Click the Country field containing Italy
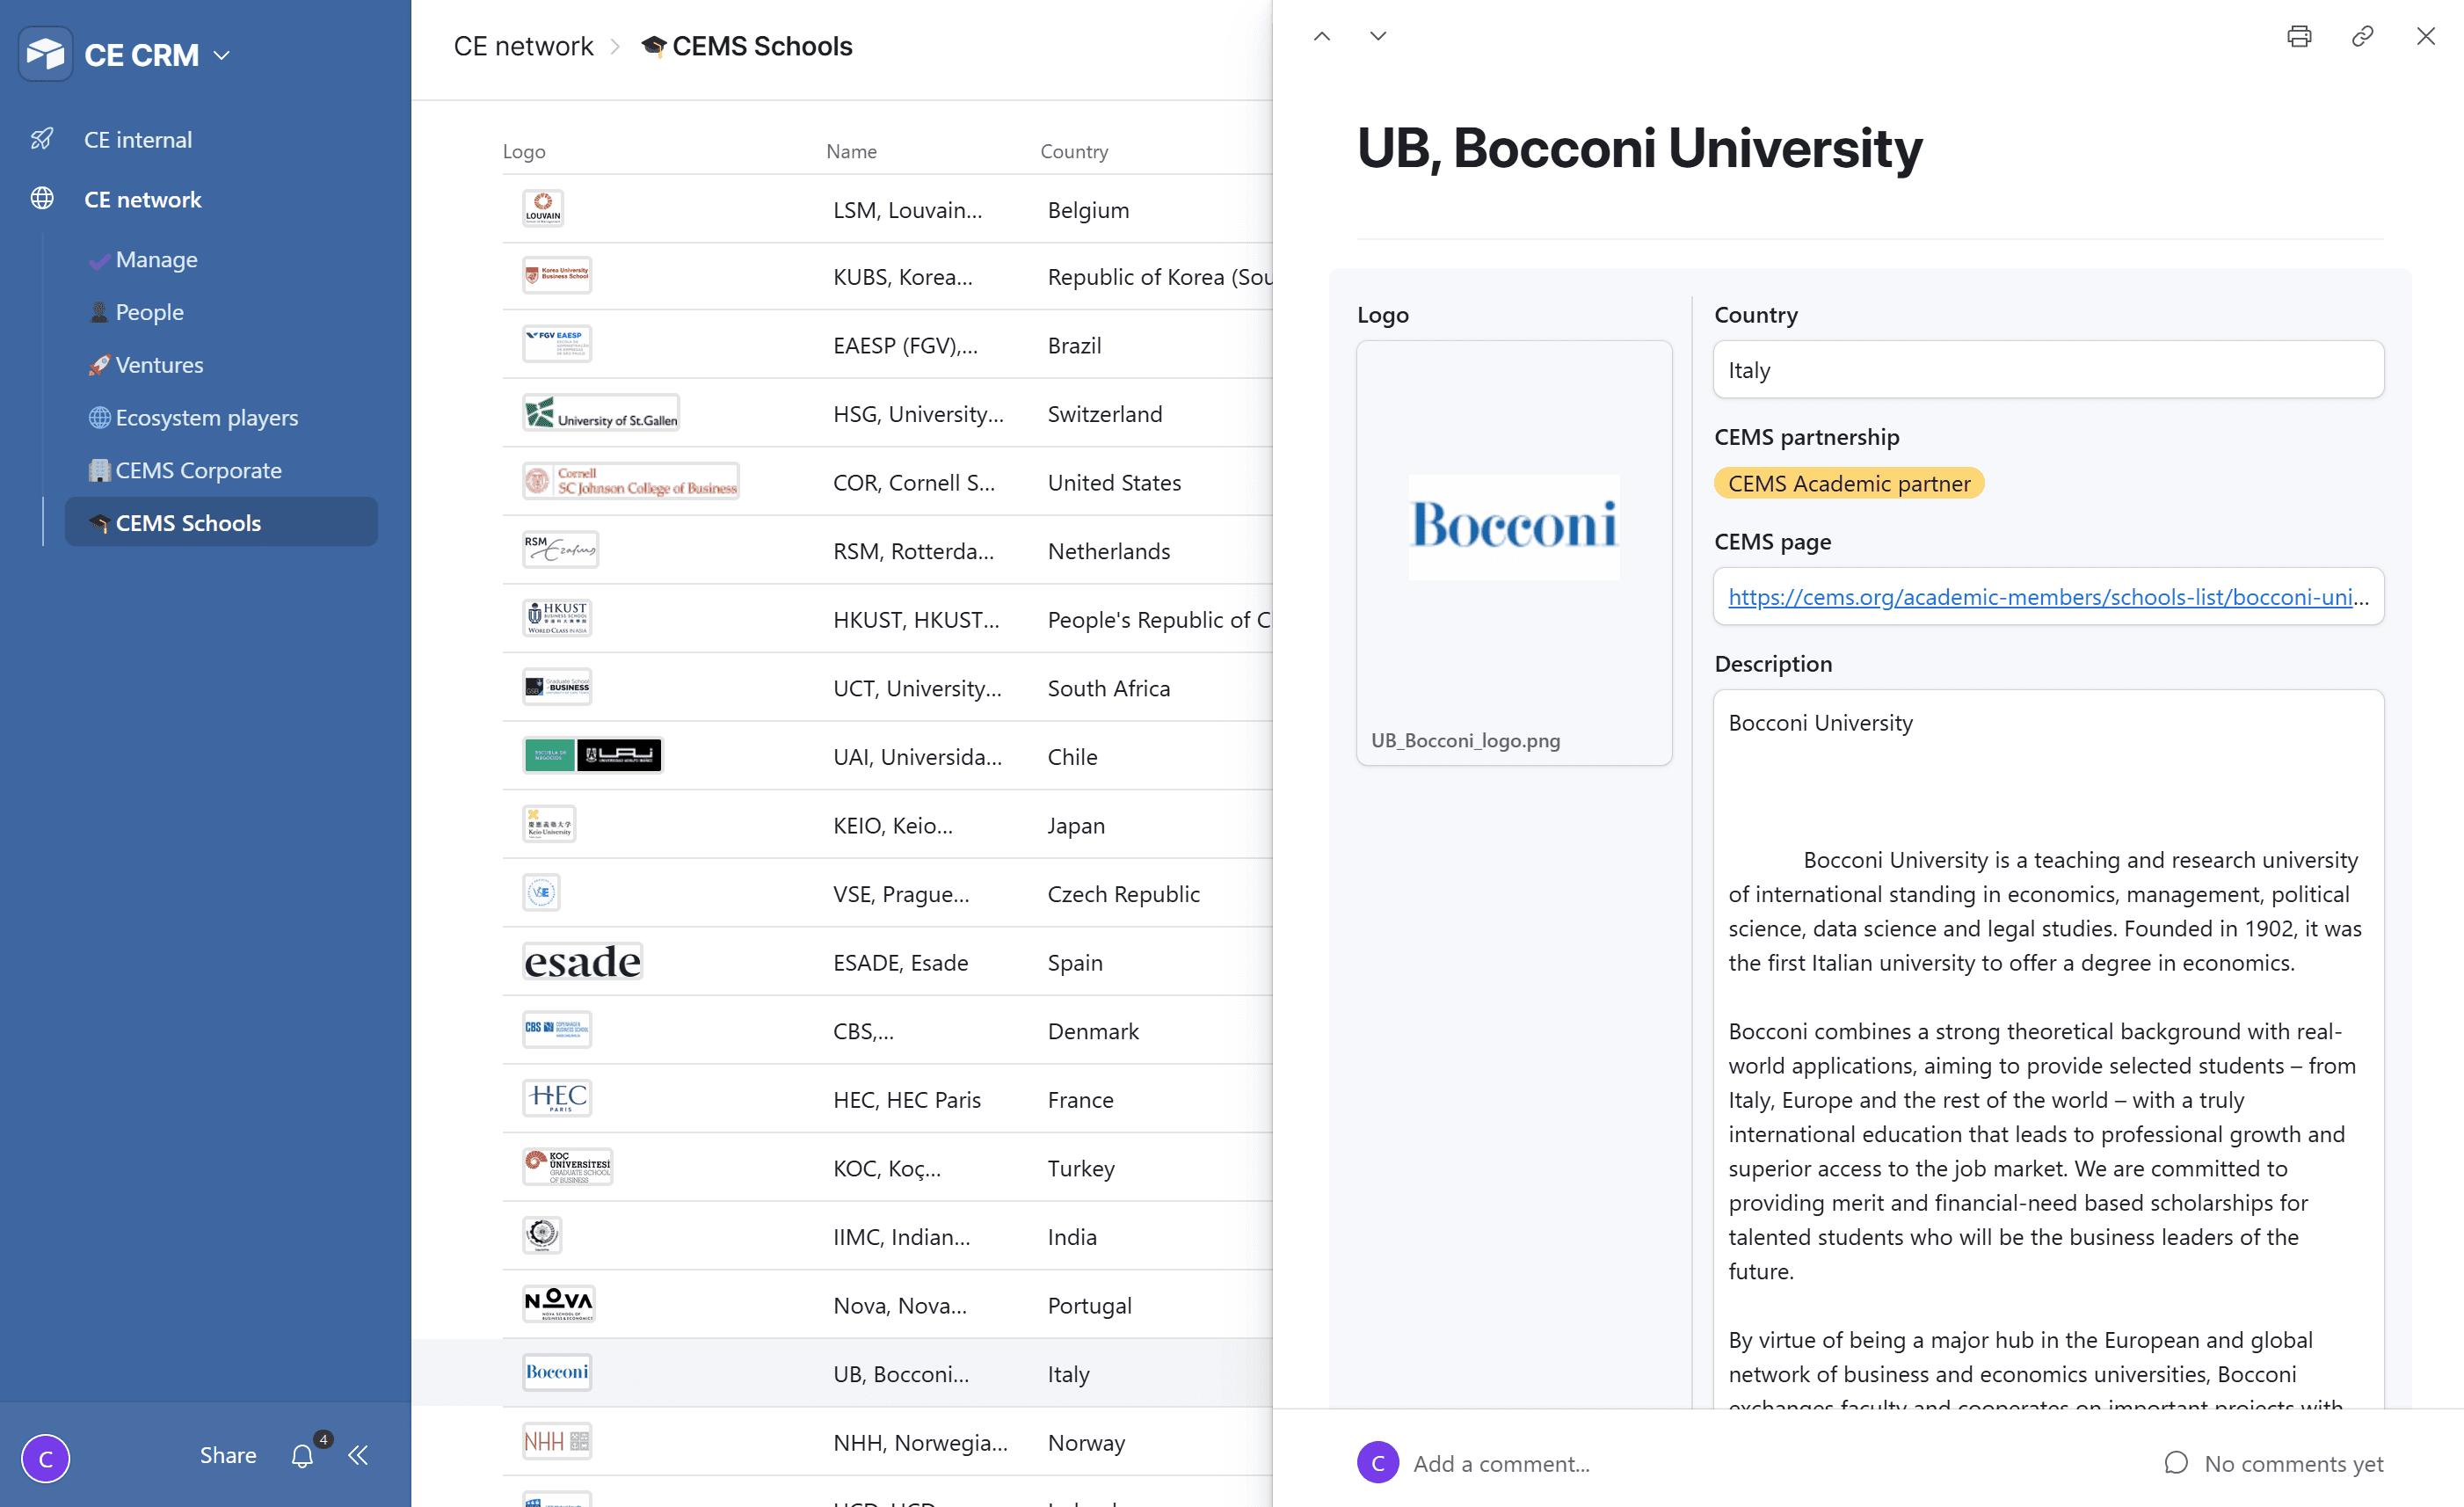This screenshot has width=2464, height=1507. [2048, 370]
